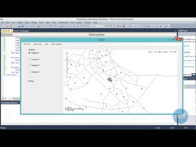Click the Undo arrow icon
Viewport: 196px width, 147px height.
[50, 26]
